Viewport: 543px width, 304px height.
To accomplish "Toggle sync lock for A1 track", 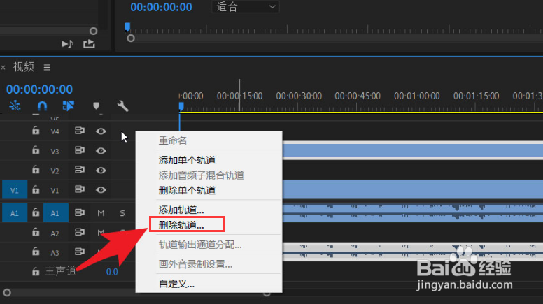I will tap(80, 212).
